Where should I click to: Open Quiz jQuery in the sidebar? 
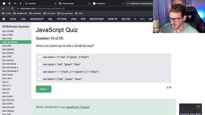pyautogui.click(x=8, y=60)
